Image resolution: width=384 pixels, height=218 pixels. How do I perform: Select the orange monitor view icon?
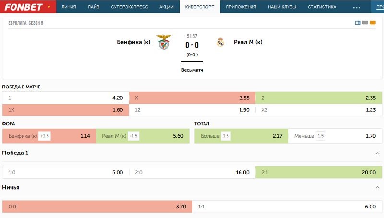click(x=373, y=22)
